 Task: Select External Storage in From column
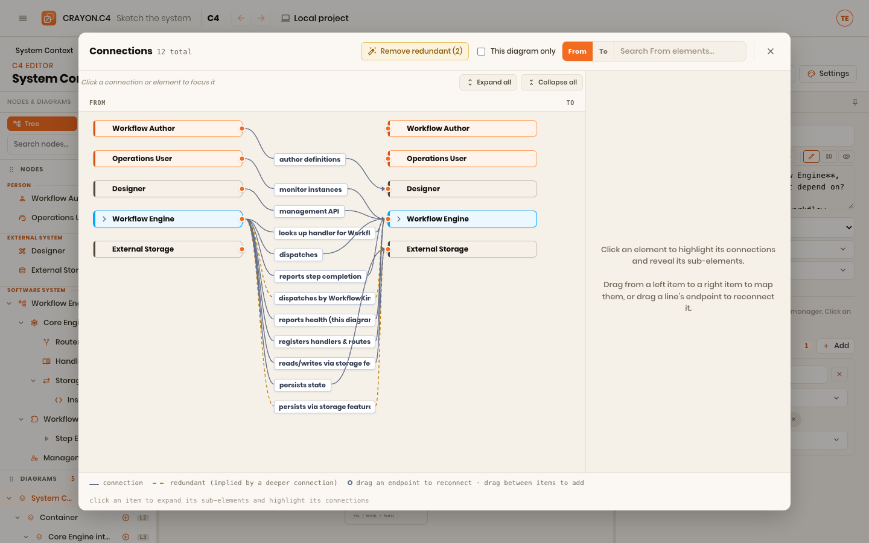point(168,249)
